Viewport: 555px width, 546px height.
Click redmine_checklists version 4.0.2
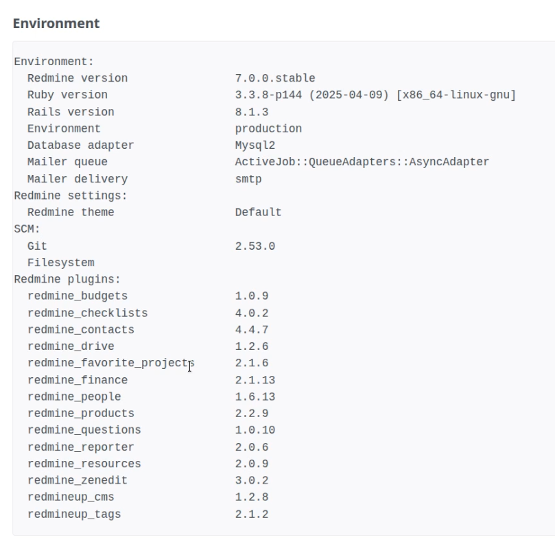coord(252,313)
